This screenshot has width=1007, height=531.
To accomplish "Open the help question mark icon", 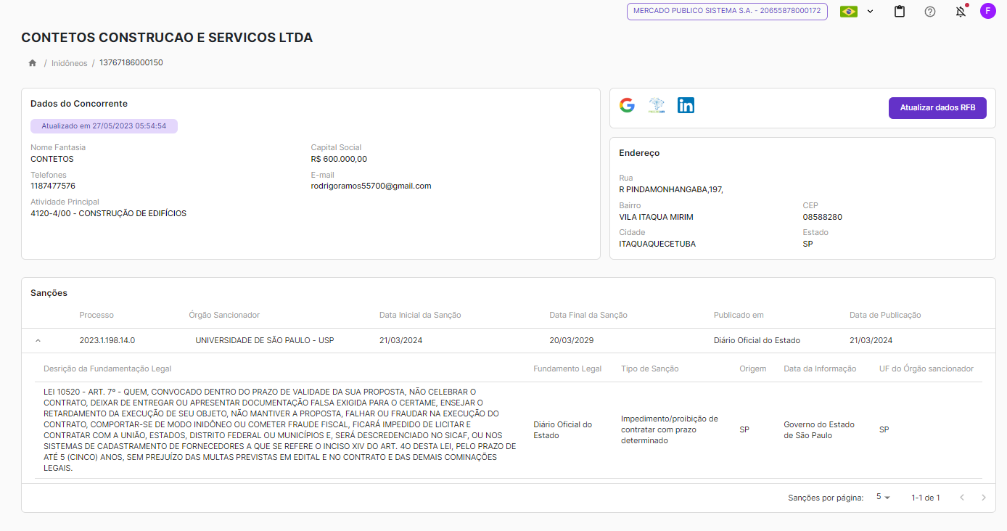I will [930, 12].
